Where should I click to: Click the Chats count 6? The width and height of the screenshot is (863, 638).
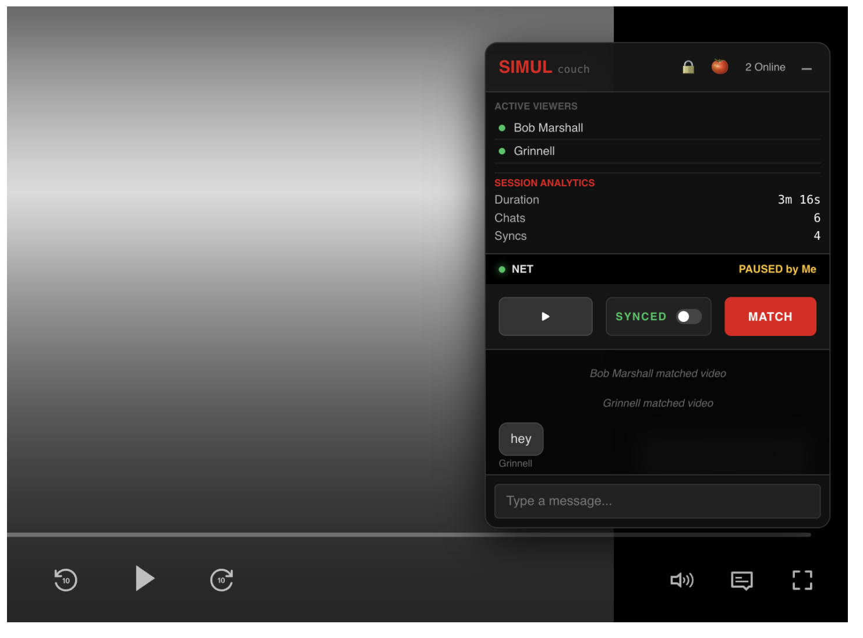click(817, 218)
